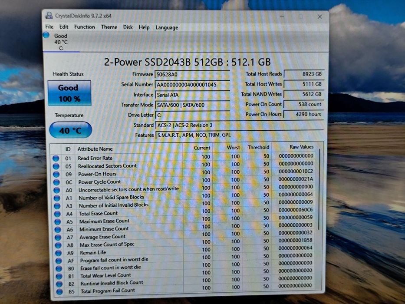
Task: Click the Power On Hours value 4290 hours
Action: [x=304, y=114]
